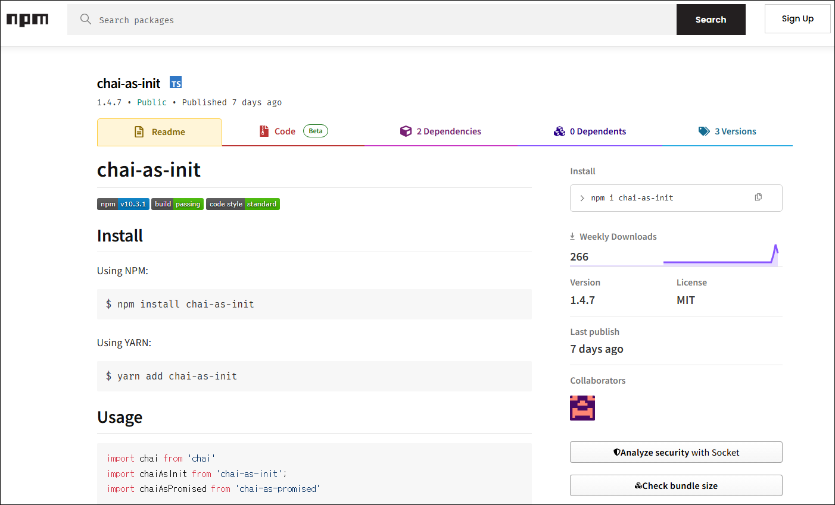Click the Usage heading in readme
This screenshot has height=505, width=835.
pos(120,418)
